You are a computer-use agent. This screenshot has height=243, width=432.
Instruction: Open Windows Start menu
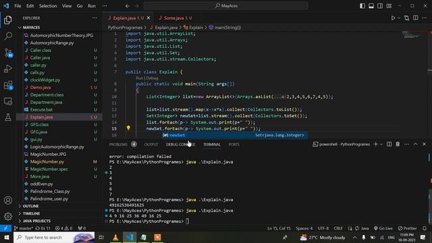click(6, 237)
